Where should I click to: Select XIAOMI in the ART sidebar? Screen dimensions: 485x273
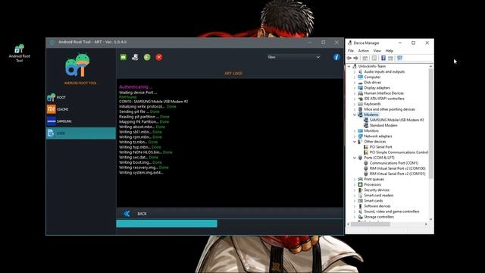click(x=81, y=109)
